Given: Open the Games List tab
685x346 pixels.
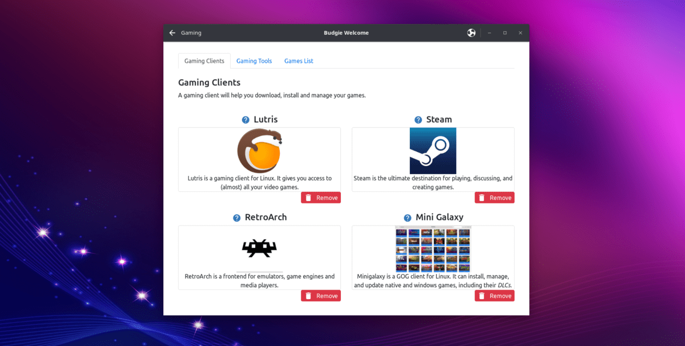Looking at the screenshot, I should pyautogui.click(x=298, y=61).
